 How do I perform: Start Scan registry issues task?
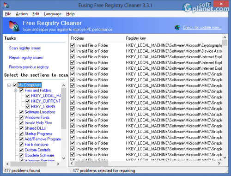(25, 48)
